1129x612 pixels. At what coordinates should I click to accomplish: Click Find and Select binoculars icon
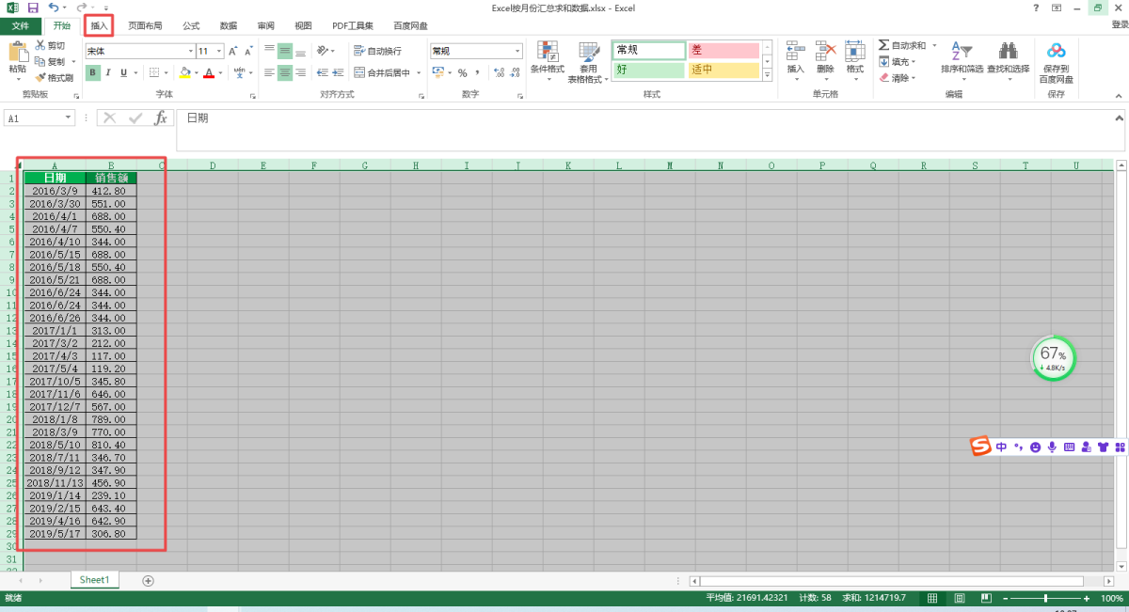(1008, 52)
